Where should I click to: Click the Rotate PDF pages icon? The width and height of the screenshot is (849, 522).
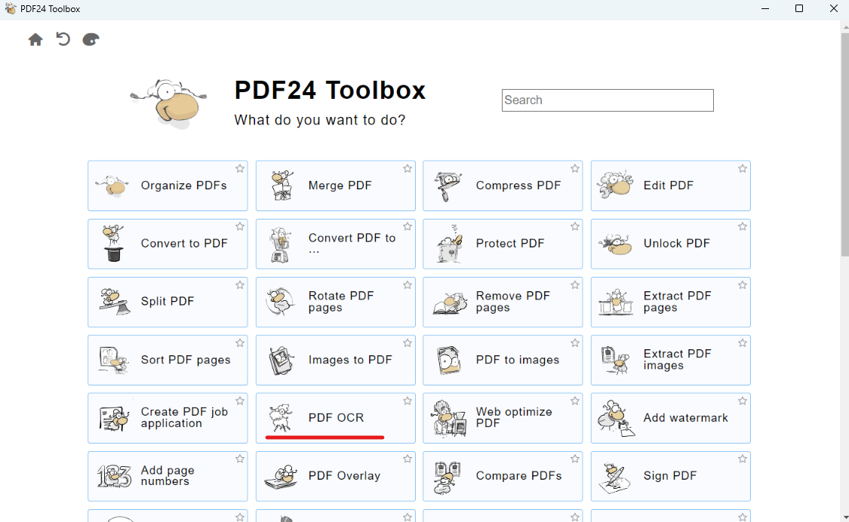(x=281, y=302)
